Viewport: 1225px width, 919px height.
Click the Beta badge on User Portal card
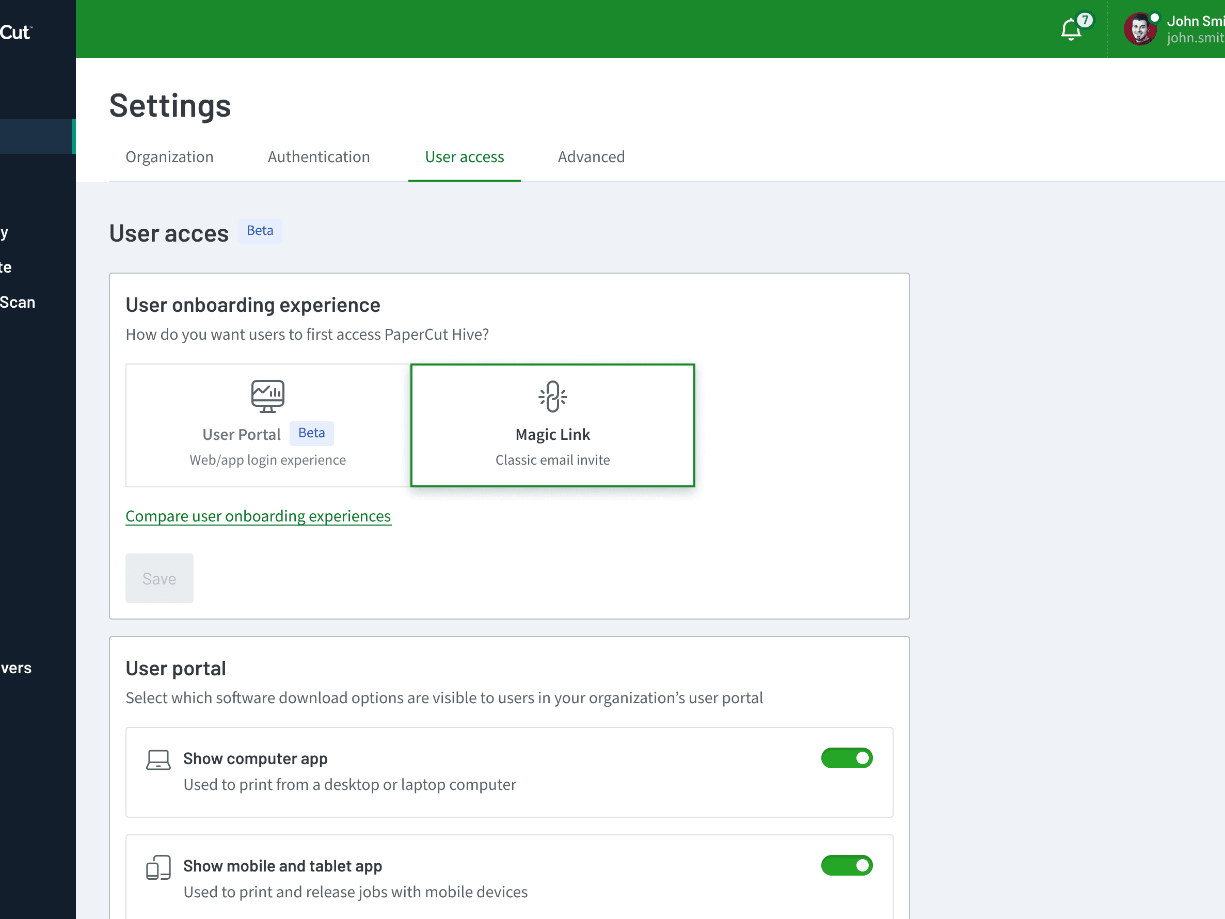pyautogui.click(x=312, y=433)
